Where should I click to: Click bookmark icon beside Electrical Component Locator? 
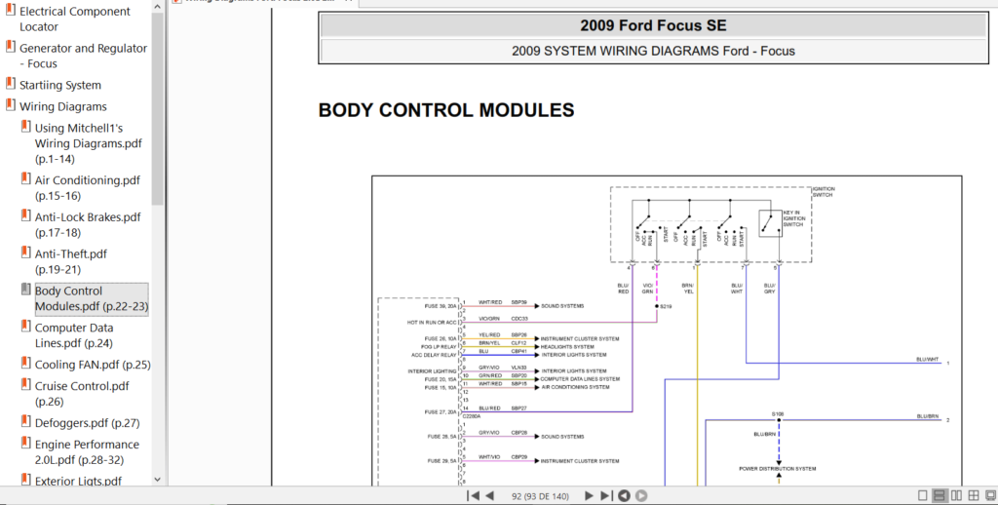(x=10, y=10)
